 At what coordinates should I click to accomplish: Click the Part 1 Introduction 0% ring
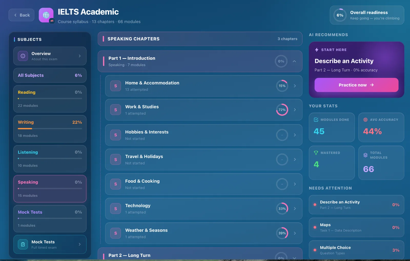281,61
